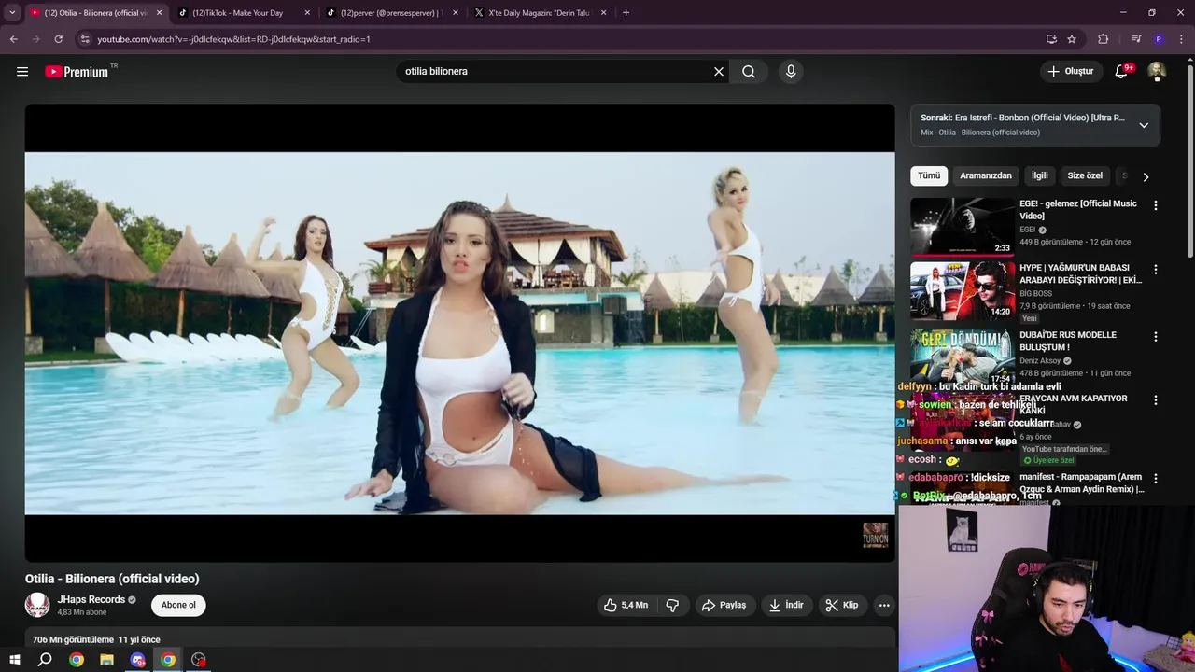Select the İlgili filter chip
Screen dimensions: 1195x672
coord(1040,175)
